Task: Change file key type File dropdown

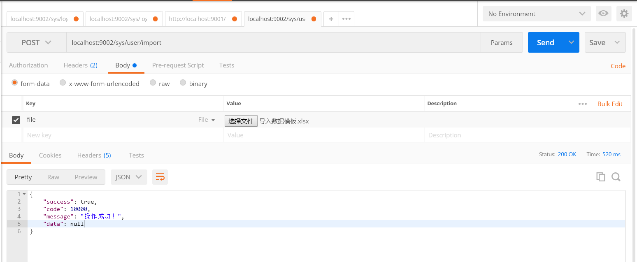Action: 207,120
